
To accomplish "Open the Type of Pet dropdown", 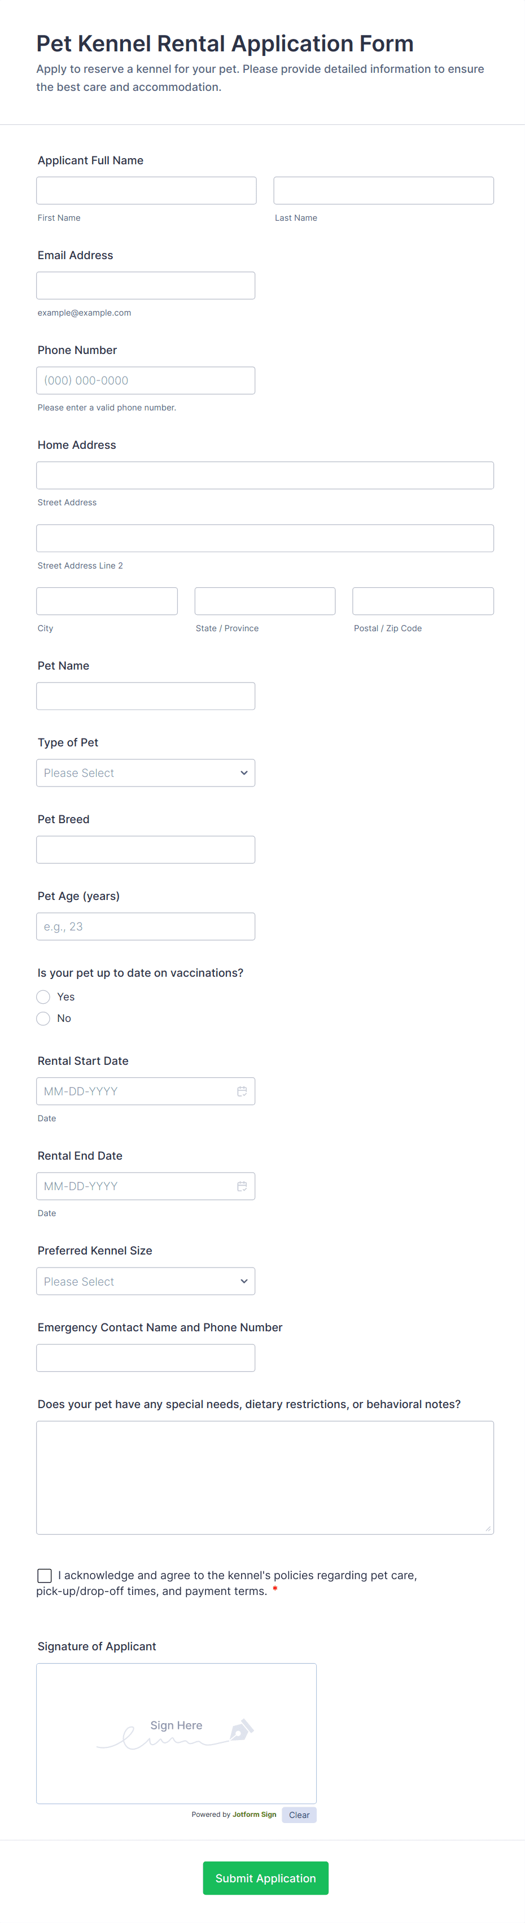I will [146, 772].
